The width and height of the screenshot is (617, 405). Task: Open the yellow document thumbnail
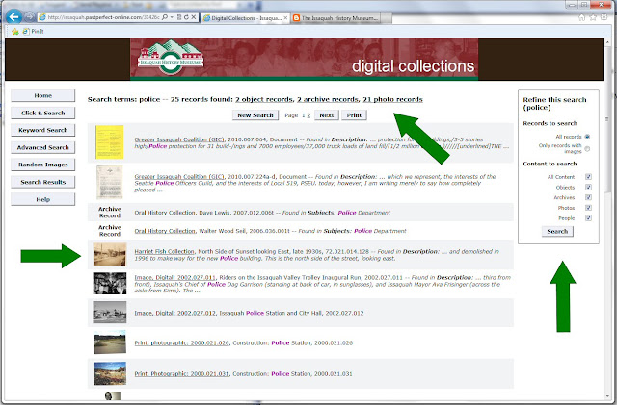pyautogui.click(x=110, y=142)
